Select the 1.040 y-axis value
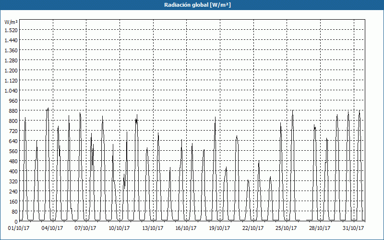The width and height of the screenshot is (384, 240). (x=11, y=91)
